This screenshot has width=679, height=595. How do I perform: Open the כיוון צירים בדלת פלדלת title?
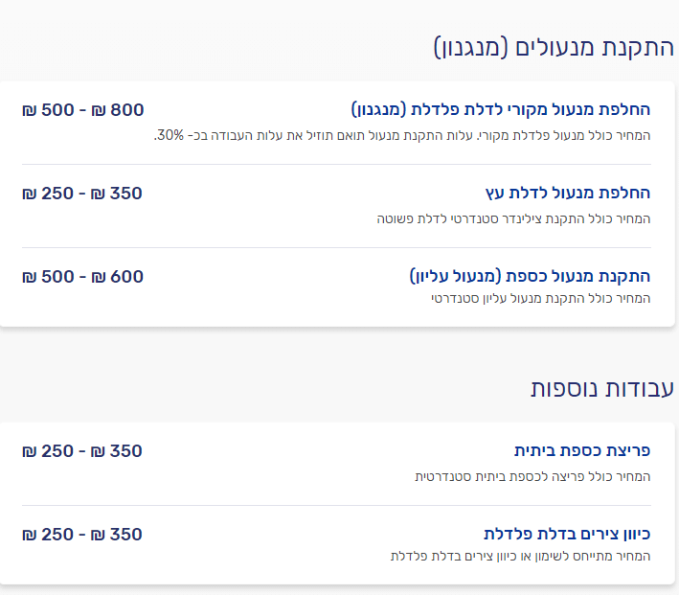567,534
